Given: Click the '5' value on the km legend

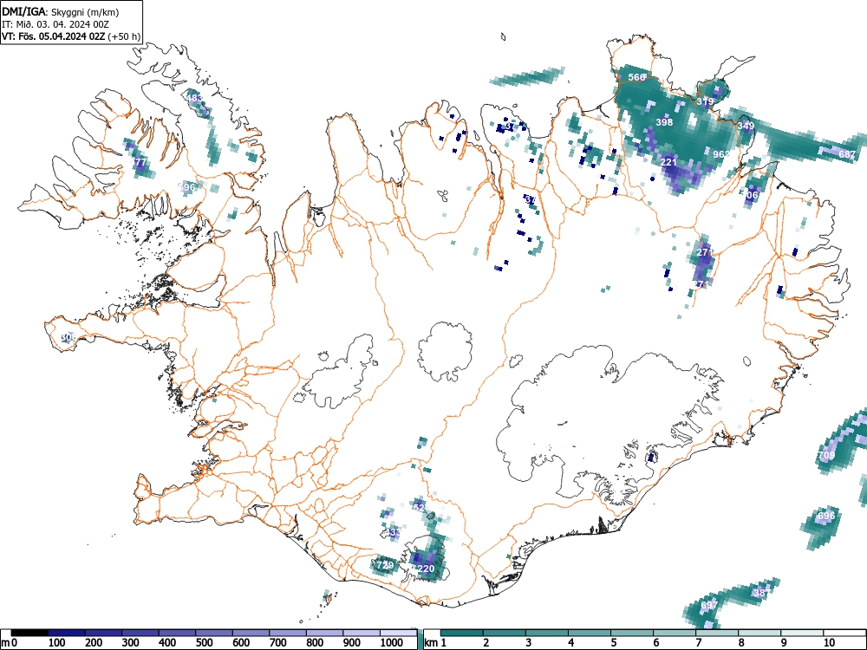Looking at the screenshot, I should 614,642.
